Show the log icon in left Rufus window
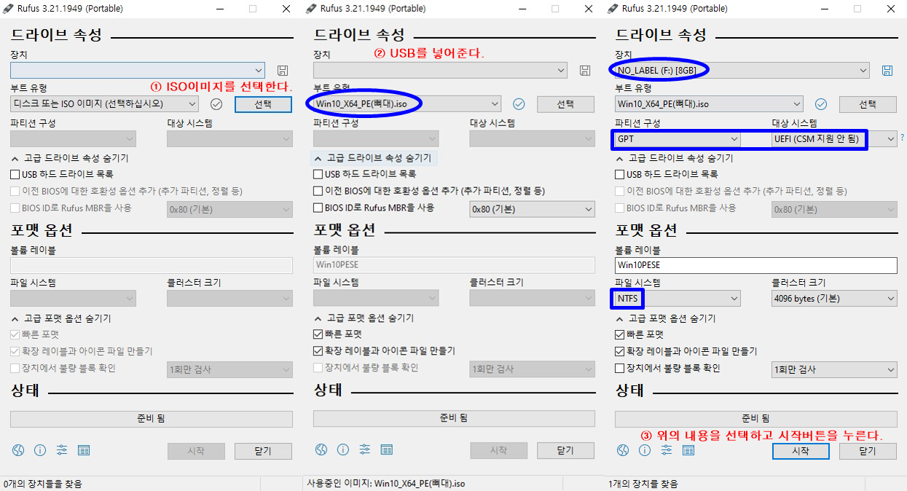 pos(84,450)
